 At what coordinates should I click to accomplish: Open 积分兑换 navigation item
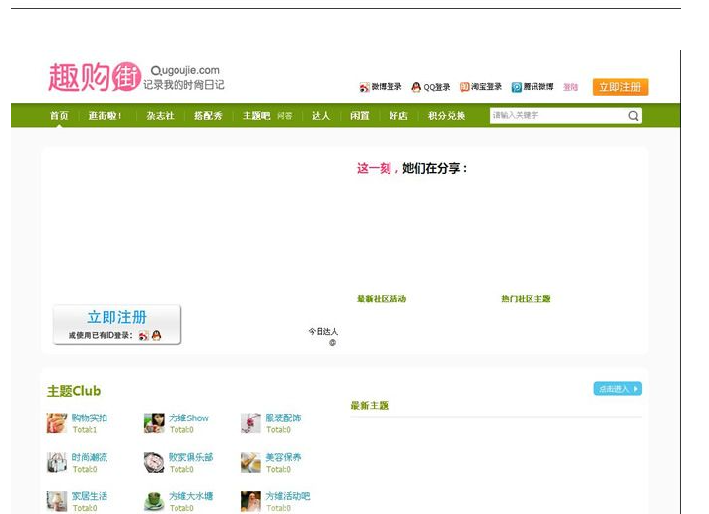point(447,116)
